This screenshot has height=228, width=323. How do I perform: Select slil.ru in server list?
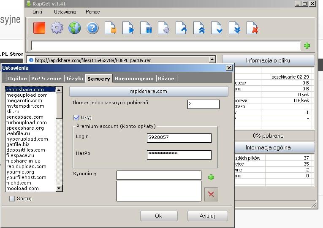point(30,111)
